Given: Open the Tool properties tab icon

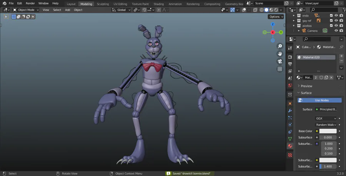Looking at the screenshot, I should [290, 48].
